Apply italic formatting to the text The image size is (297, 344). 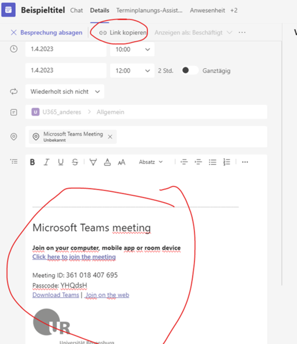[x=46, y=162]
